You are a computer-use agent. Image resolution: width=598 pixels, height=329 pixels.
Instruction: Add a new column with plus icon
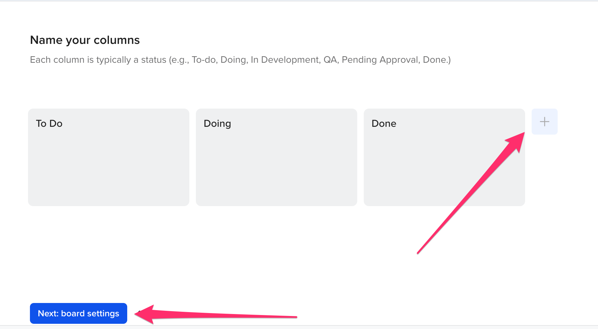(544, 122)
